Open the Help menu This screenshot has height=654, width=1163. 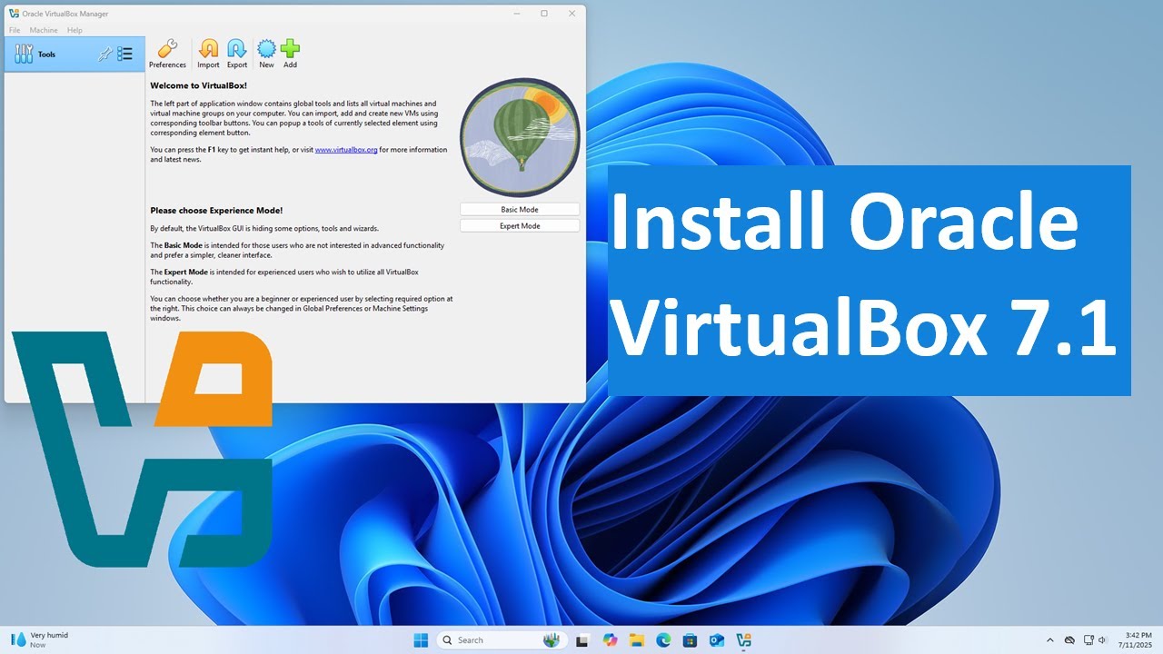tap(75, 30)
